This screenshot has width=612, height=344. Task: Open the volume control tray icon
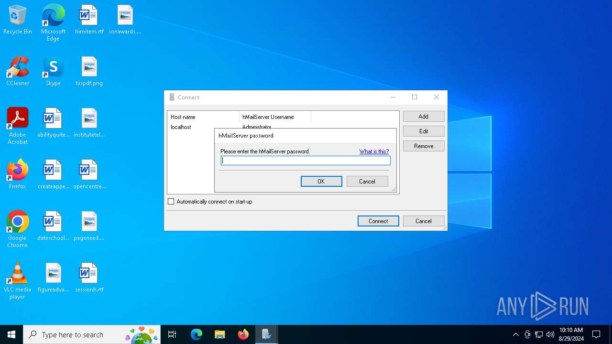coord(550,334)
